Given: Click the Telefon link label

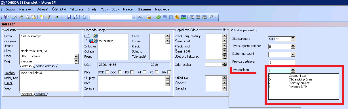Looking at the screenshot, I should [x=9, y=73].
